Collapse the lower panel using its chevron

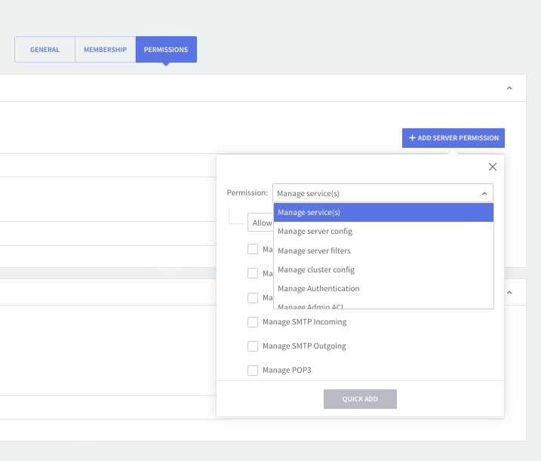point(509,293)
